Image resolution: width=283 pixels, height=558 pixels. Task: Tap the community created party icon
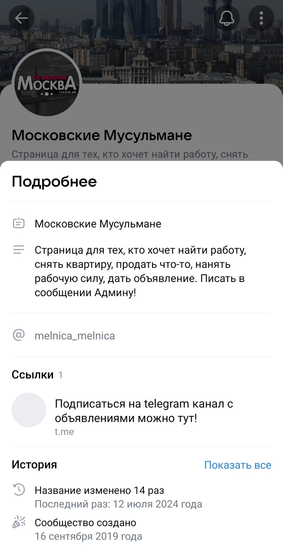tap(19, 523)
